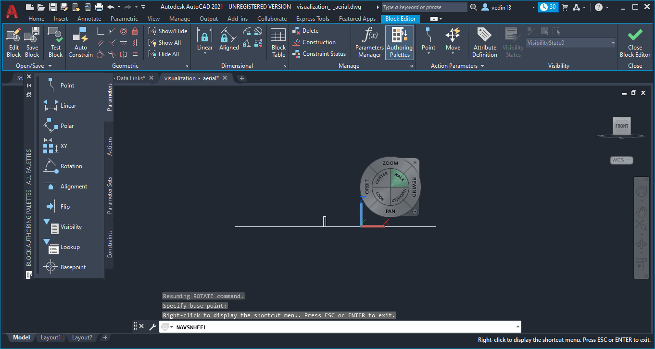Click Close Block Editor button
655x349 pixels.
coord(635,42)
